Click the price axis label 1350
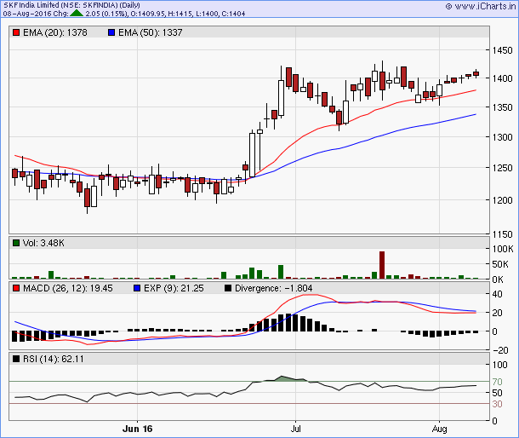This screenshot has height=438, width=519. click(502, 107)
